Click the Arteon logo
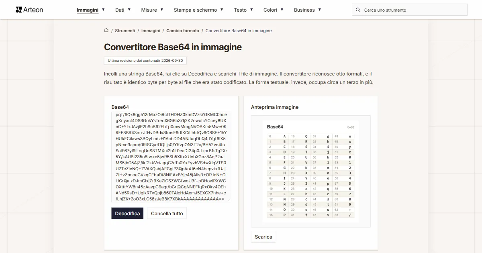 (x=29, y=10)
